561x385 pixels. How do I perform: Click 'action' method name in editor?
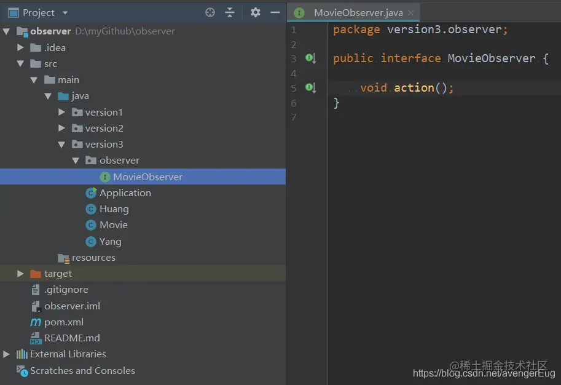pos(414,88)
